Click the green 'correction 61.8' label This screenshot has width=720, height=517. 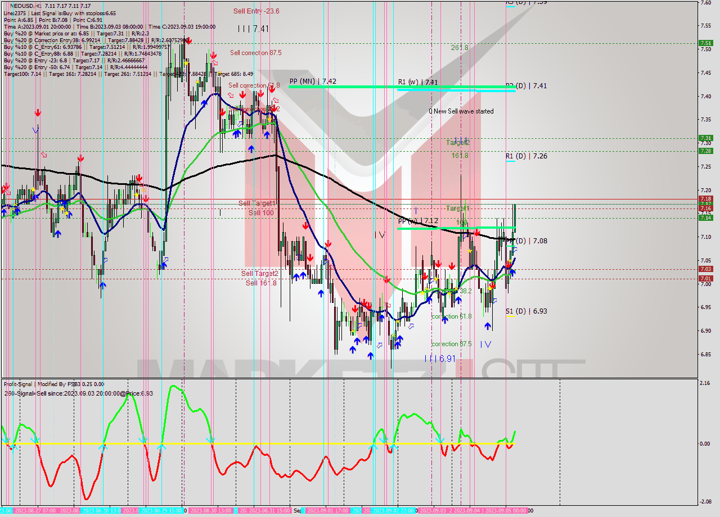click(452, 317)
